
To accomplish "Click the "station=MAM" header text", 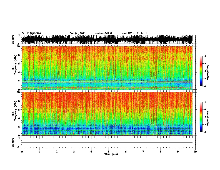I will point(104,33).
